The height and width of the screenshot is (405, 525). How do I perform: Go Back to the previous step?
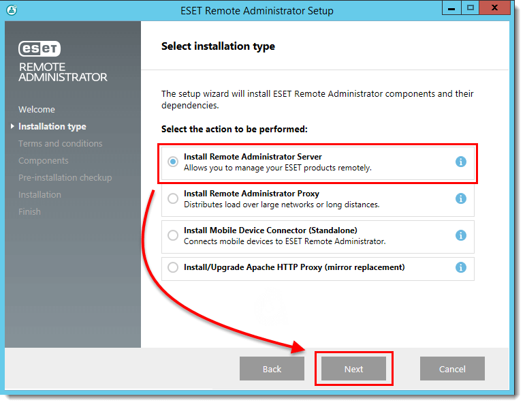(x=272, y=369)
